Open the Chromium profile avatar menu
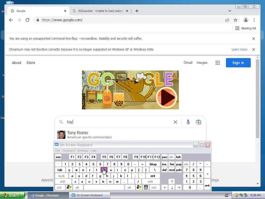This screenshot has width=265, height=199. [246, 20]
